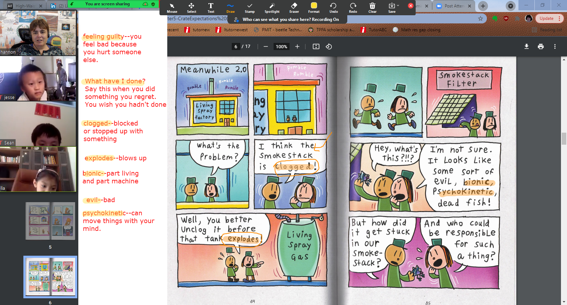567x305 pixels.
Task: Open the uBlock Origin extension
Action: tap(506, 18)
